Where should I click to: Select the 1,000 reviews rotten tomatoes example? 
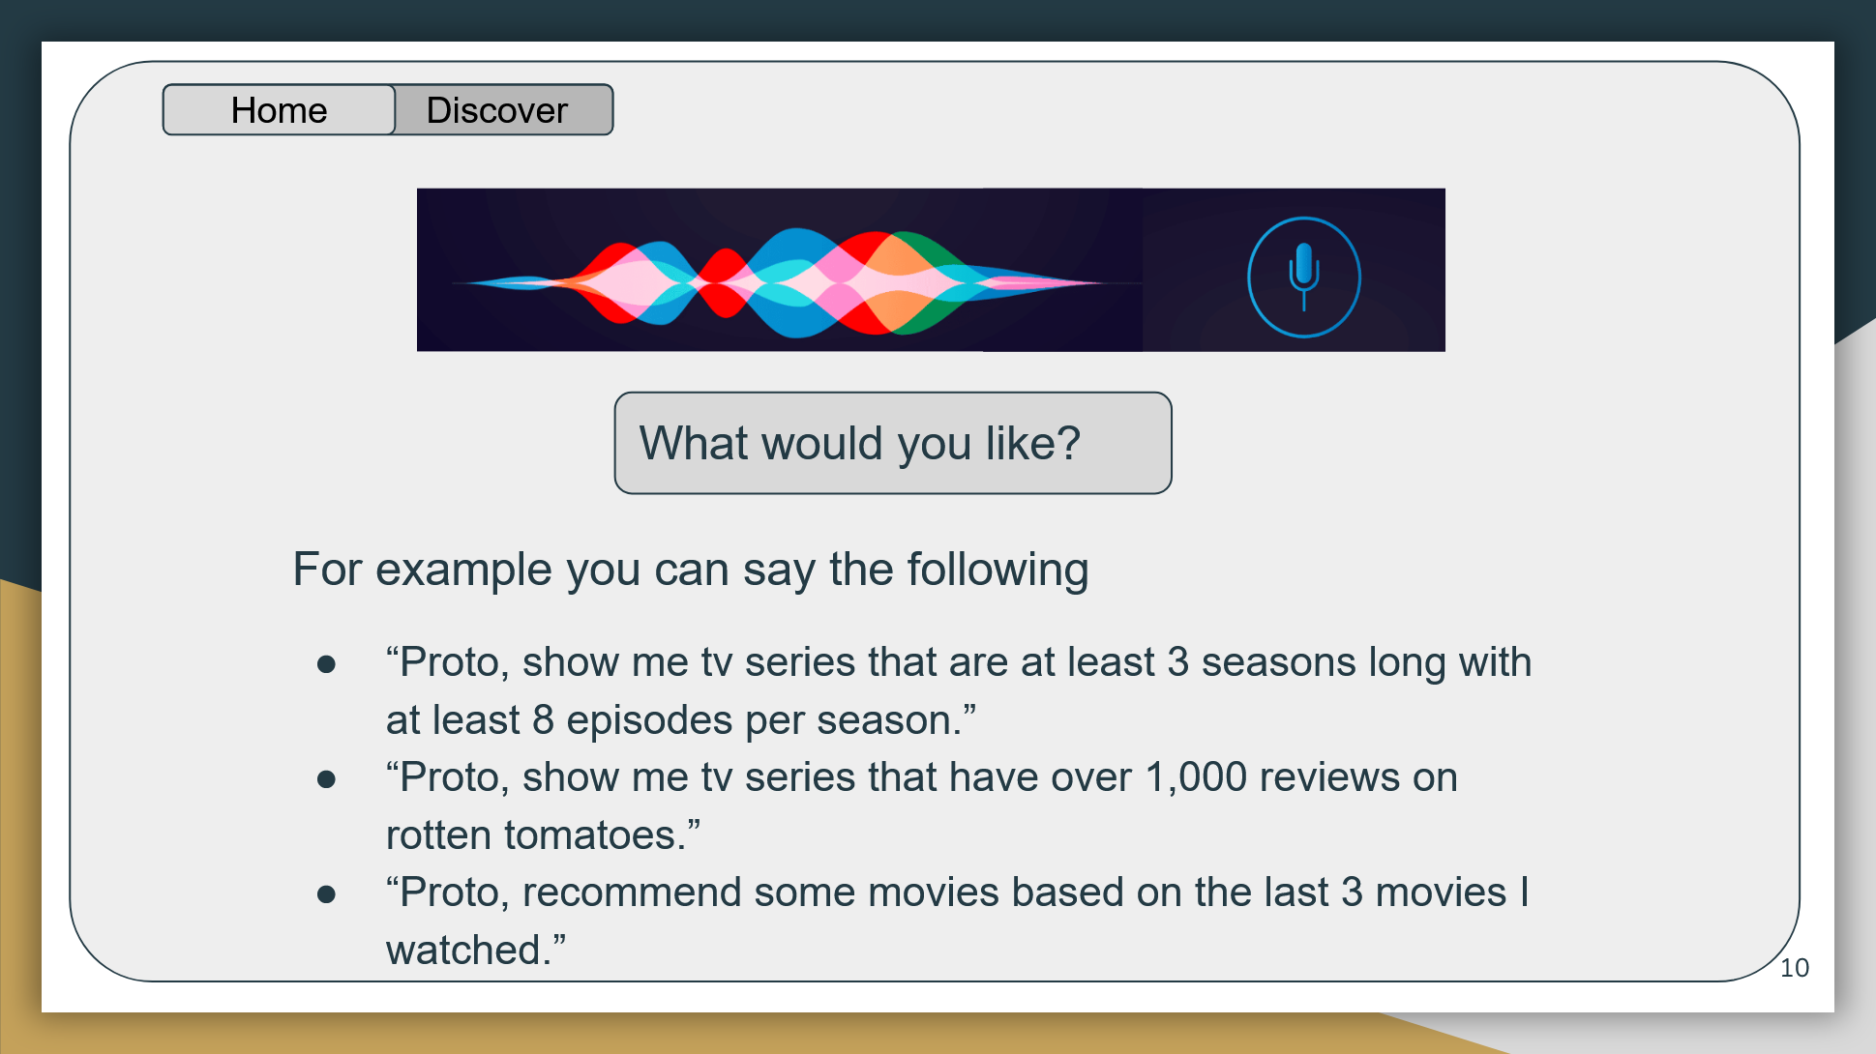click(x=921, y=805)
